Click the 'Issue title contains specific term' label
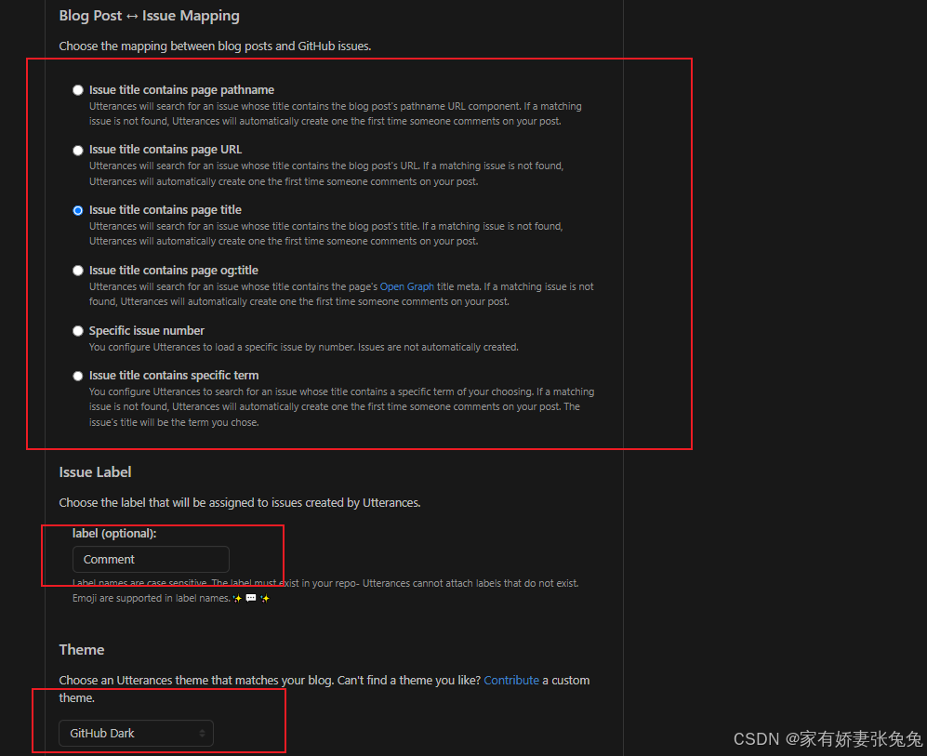Image resolution: width=927 pixels, height=756 pixels. [174, 376]
